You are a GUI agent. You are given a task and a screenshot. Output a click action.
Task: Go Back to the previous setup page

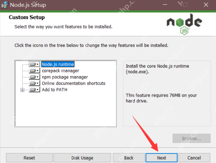pos(129,158)
